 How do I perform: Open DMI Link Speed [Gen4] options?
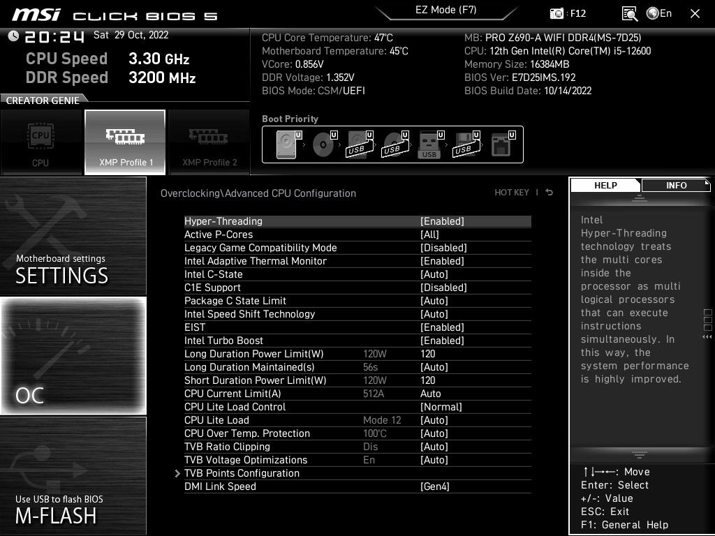pos(434,486)
